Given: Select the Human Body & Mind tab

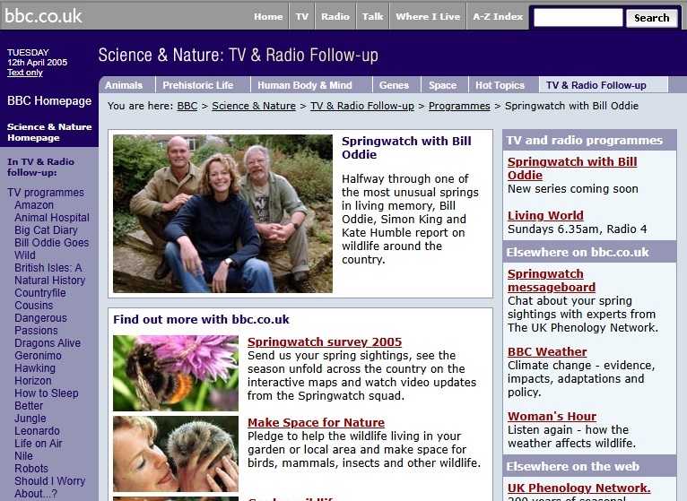Looking at the screenshot, I should (305, 85).
